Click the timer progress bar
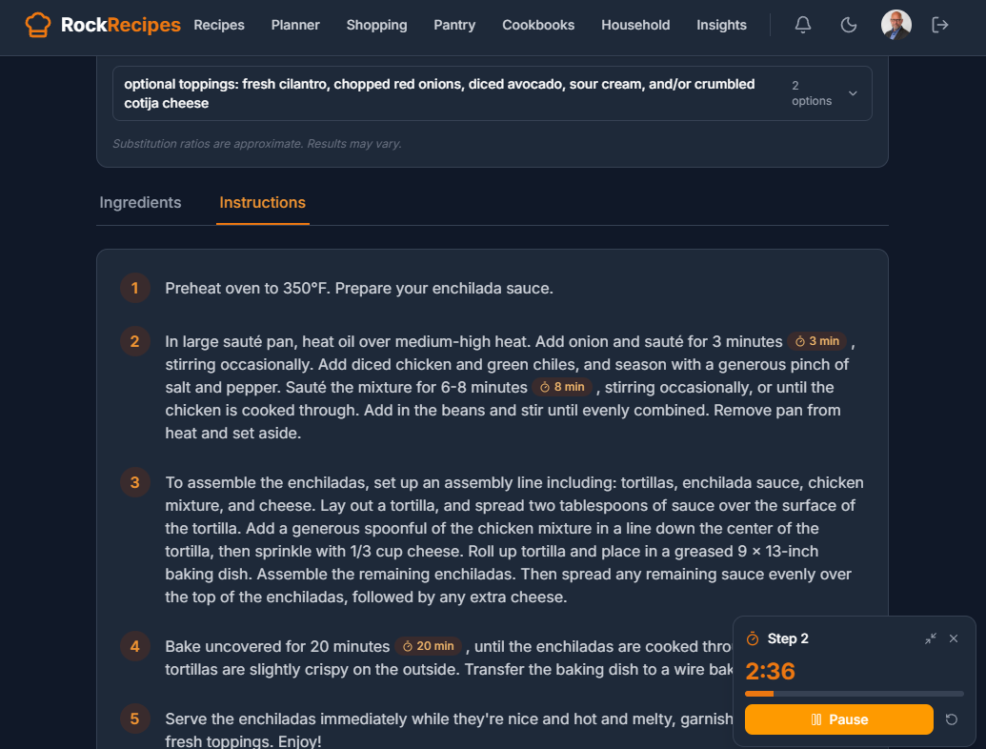The height and width of the screenshot is (749, 986). (x=855, y=693)
